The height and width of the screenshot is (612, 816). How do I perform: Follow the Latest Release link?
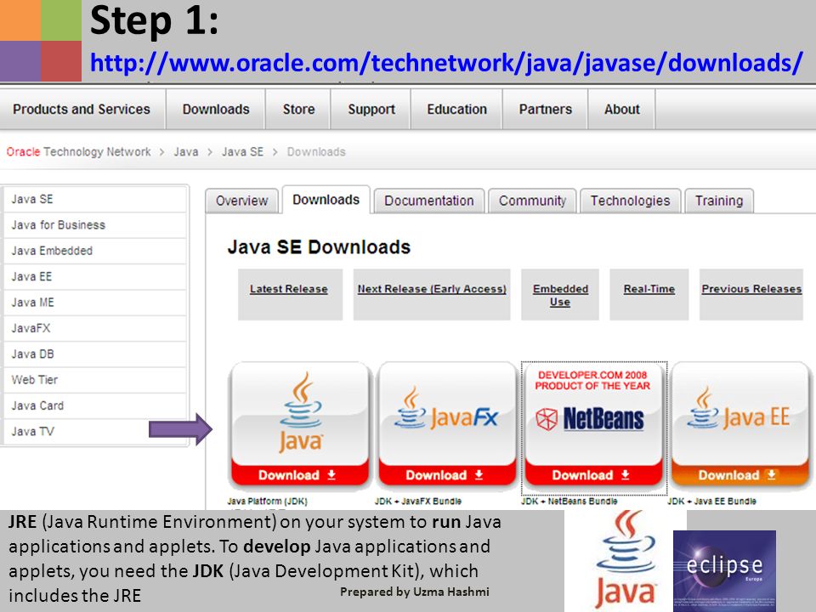pos(289,289)
